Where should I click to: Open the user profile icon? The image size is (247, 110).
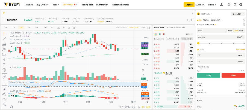pos(221,5)
